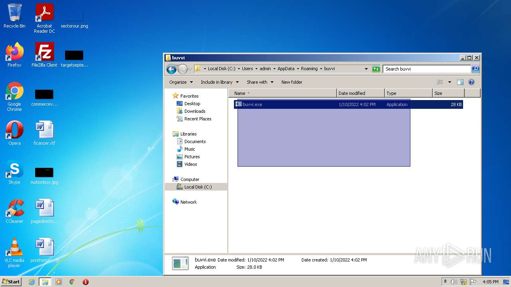Refresh the buvvi folder view
The image size is (511, 287).
tap(376, 69)
